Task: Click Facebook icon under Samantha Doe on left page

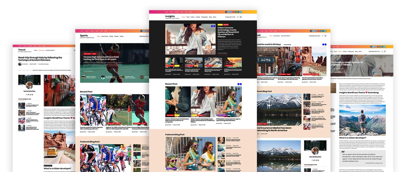Action: tap(26, 94)
